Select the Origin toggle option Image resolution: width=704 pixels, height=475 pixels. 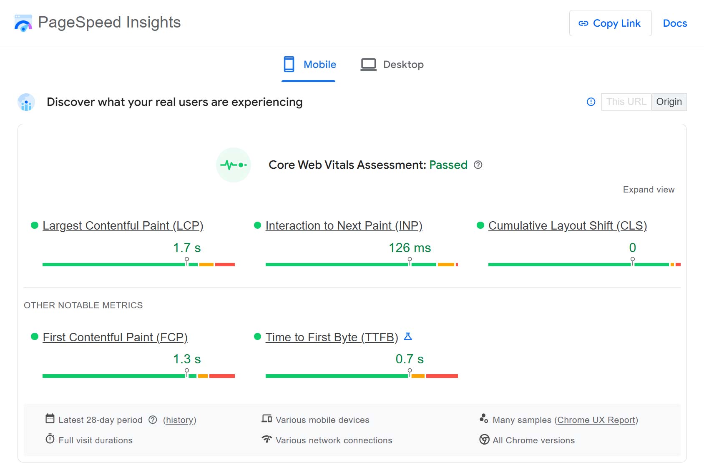(669, 102)
